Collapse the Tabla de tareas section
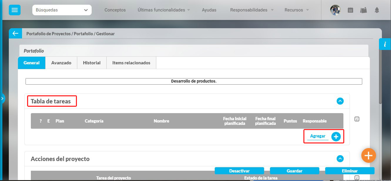Screen dimensions: 391x181 [340, 101]
